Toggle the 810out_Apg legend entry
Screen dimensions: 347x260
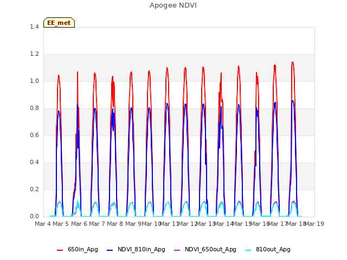pos(268,249)
